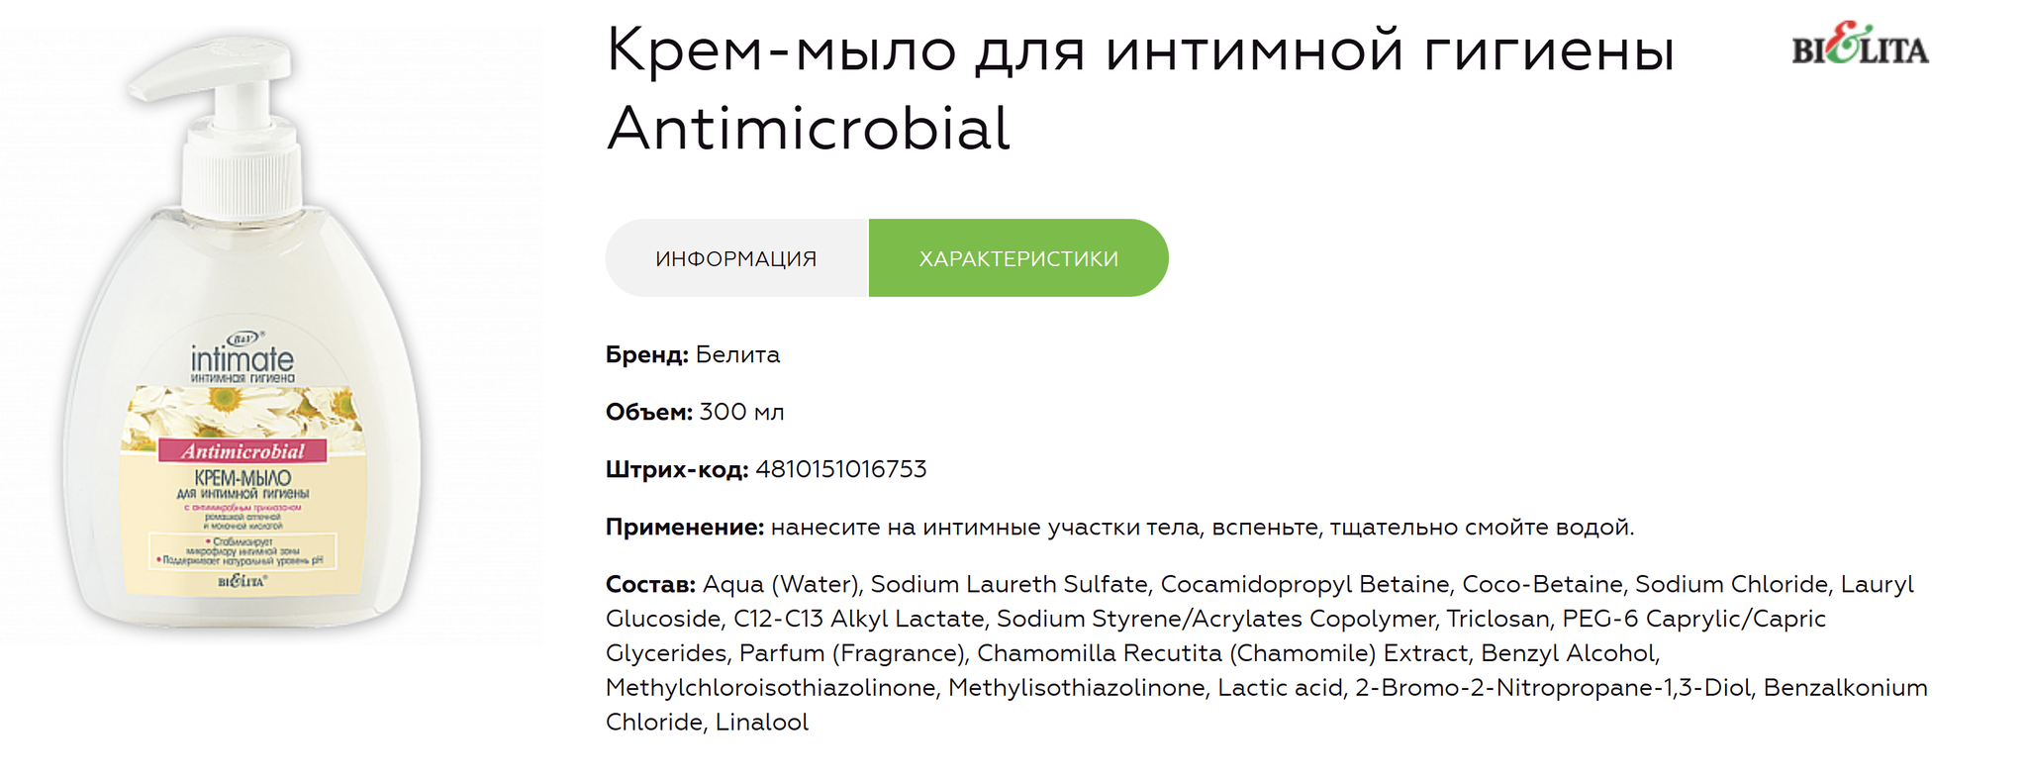Select the ХАРАКТЕРИСТИКИ tab
This screenshot has width=2027, height=778.
pos(1018,258)
